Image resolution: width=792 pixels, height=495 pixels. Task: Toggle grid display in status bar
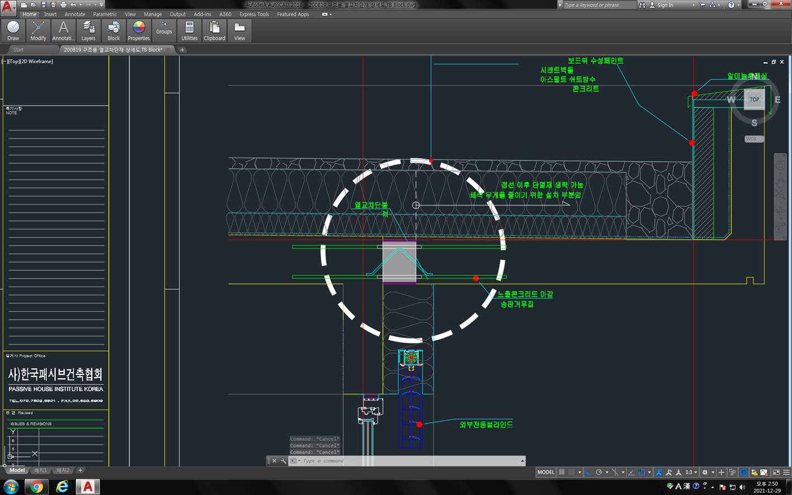point(562,472)
